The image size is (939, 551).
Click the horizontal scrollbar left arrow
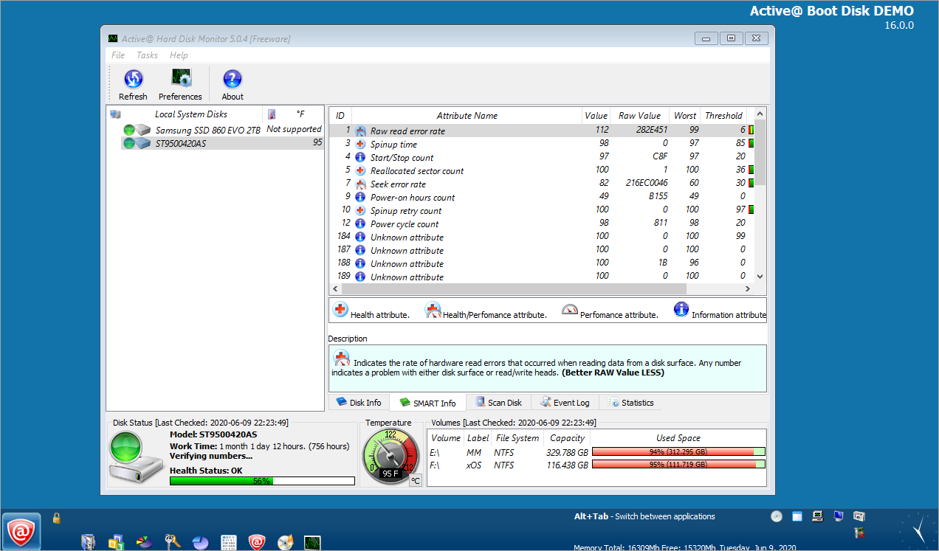[x=335, y=289]
